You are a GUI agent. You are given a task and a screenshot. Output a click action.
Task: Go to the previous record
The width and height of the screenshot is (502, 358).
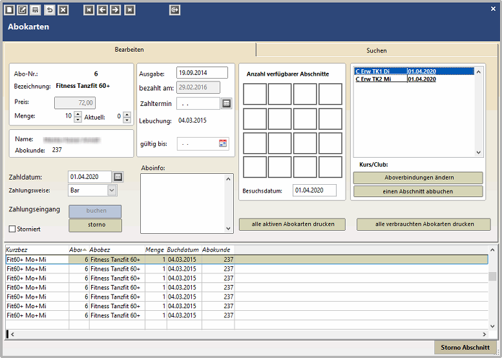pyautogui.click(x=102, y=10)
